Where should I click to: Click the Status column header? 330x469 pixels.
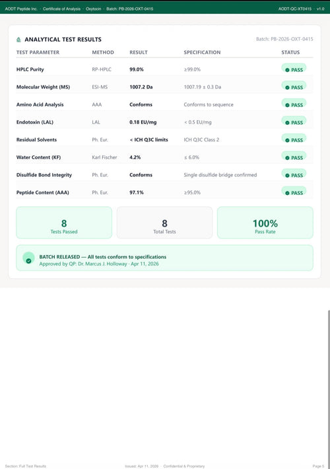click(x=290, y=52)
